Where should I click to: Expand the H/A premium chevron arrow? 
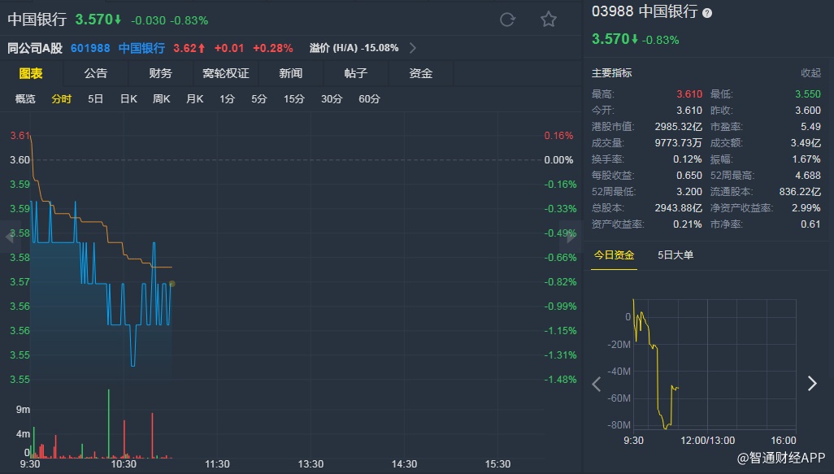point(413,48)
